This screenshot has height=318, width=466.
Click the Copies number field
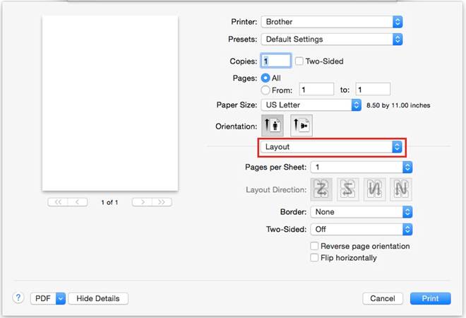point(275,61)
